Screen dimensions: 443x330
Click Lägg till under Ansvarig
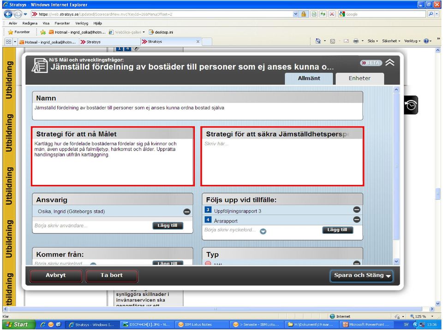pos(168,225)
